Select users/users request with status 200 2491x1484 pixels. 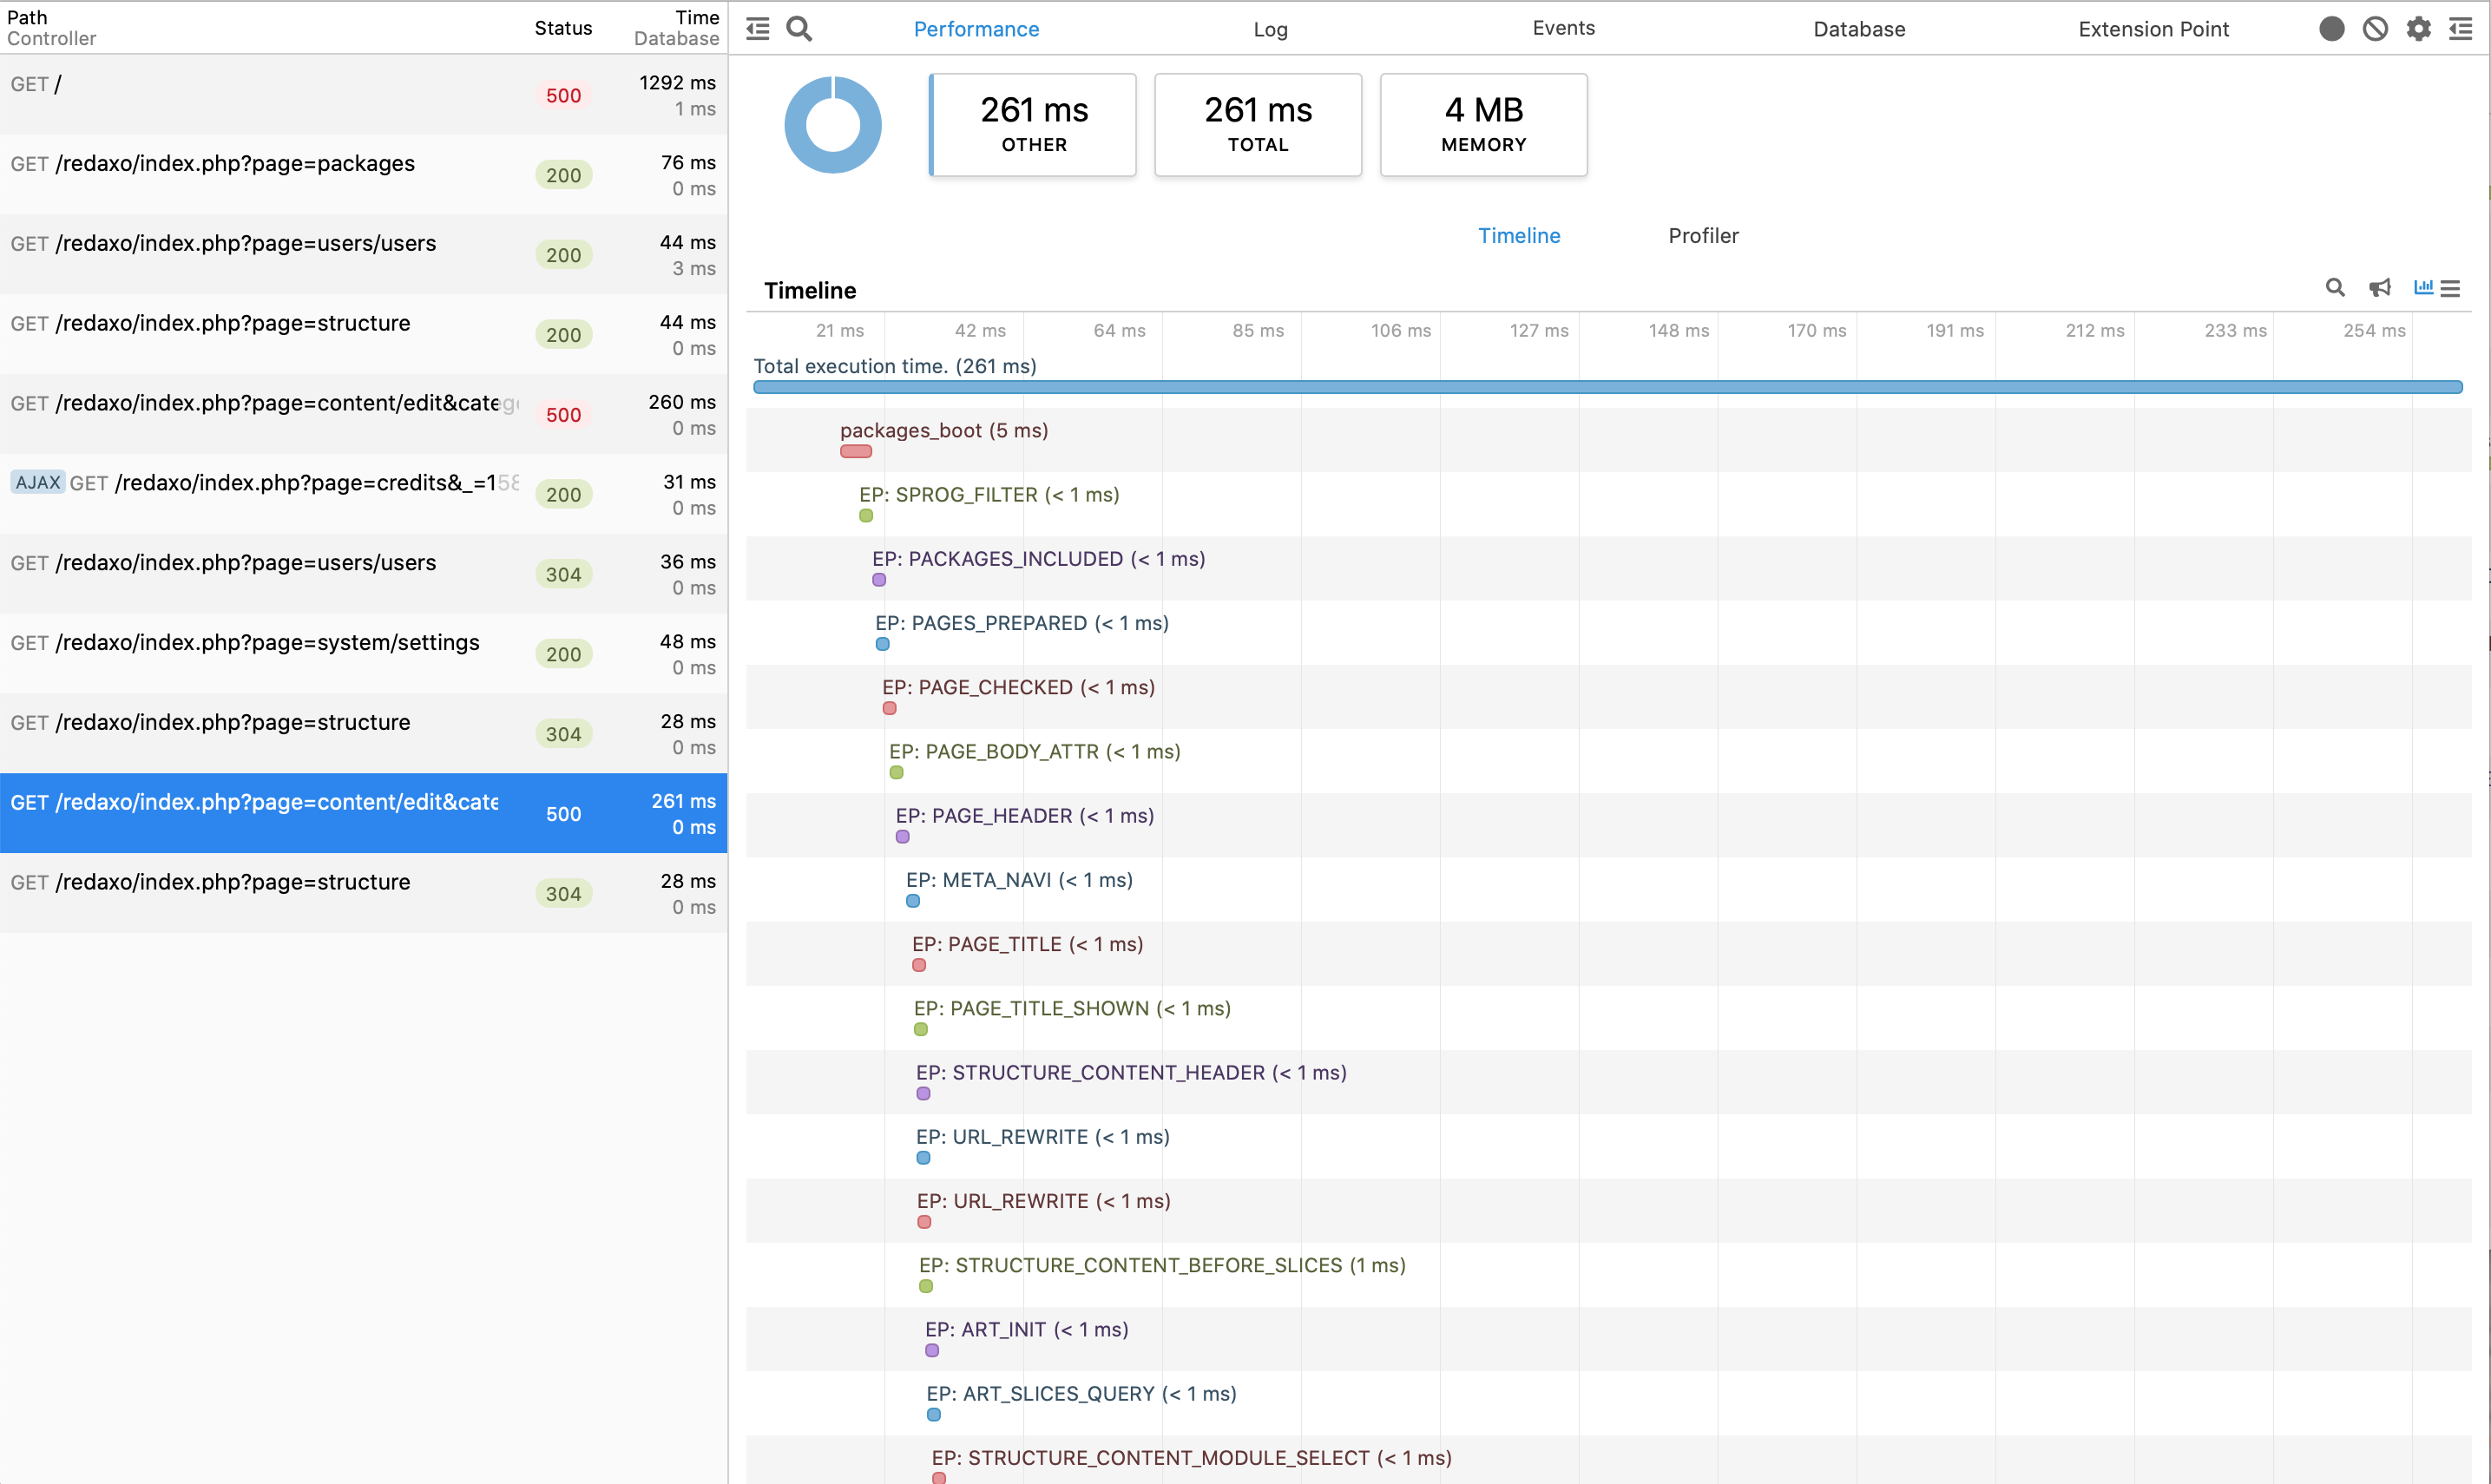[364, 255]
